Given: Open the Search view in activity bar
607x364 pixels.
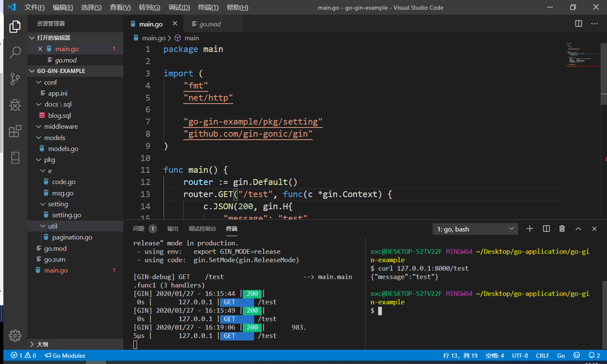Looking at the screenshot, I should pyautogui.click(x=15, y=52).
